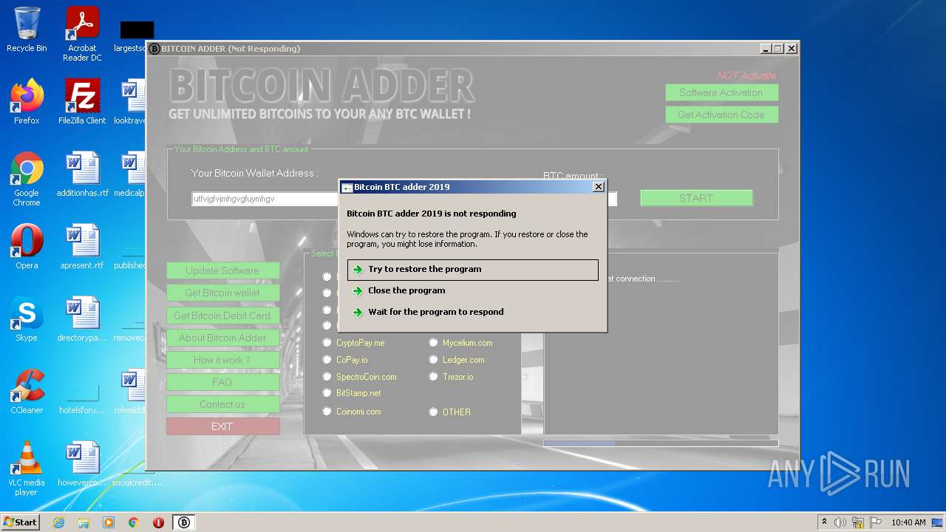Open the FAQ button
This screenshot has width=946, height=532.
coord(222,382)
